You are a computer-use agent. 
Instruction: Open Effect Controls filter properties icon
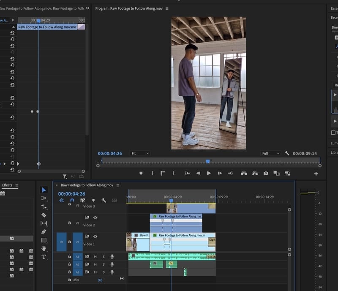click(65, 177)
